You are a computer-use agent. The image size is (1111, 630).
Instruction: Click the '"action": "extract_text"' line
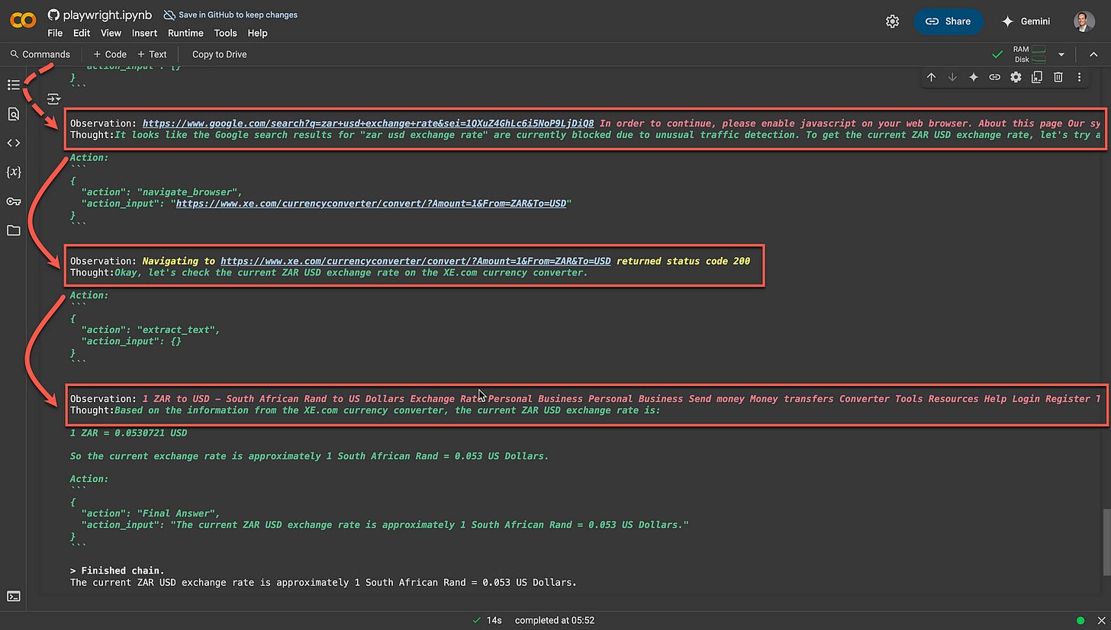[150, 329]
